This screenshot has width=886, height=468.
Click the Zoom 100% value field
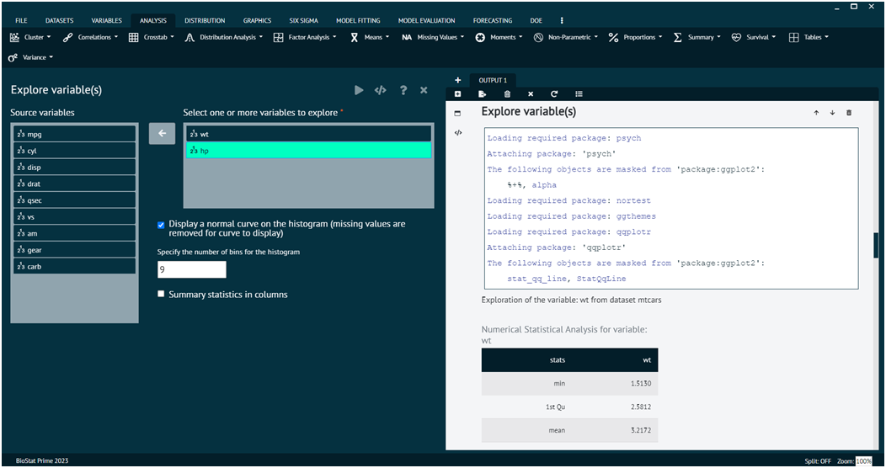coord(863,461)
